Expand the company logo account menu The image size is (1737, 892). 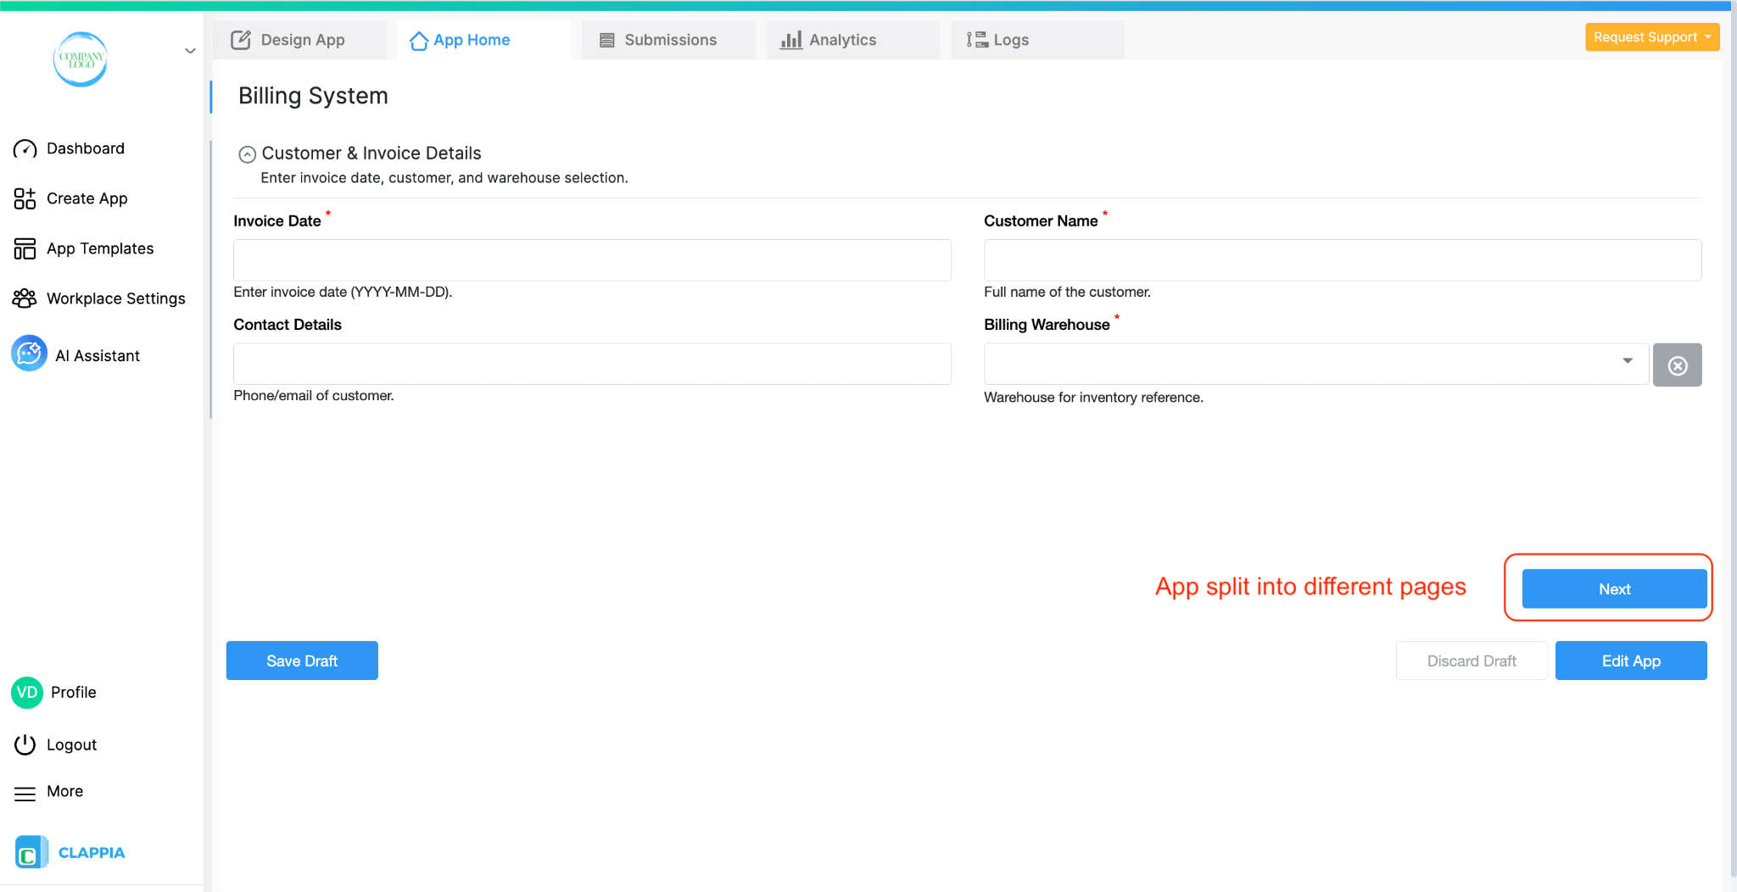190,50
